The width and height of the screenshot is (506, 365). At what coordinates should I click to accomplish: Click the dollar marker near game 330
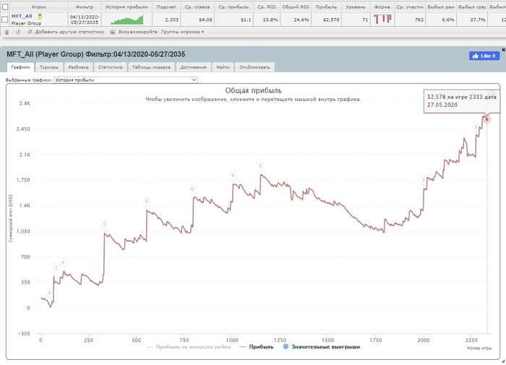click(104, 224)
